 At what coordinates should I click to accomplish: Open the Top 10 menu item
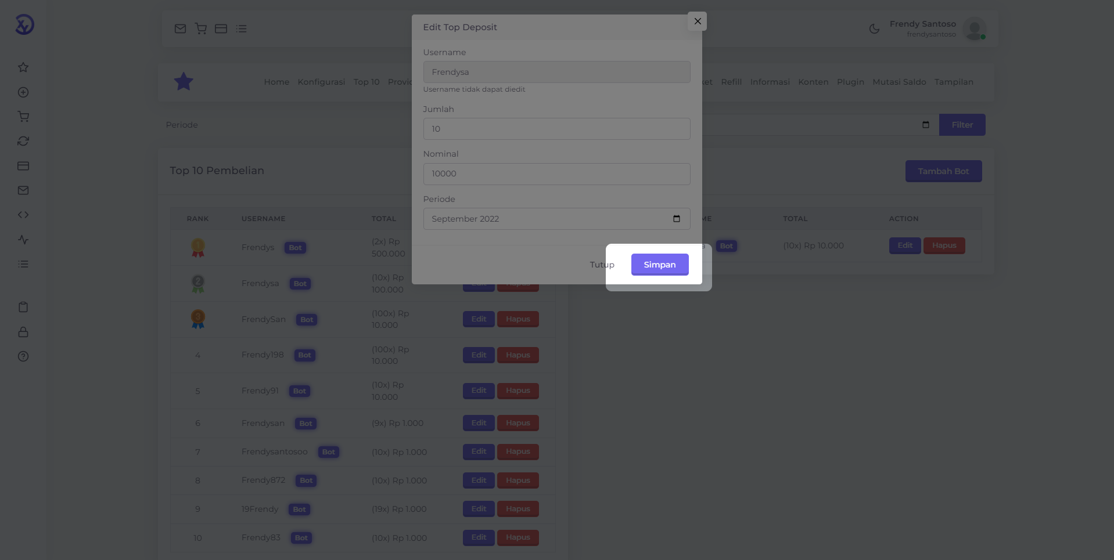pos(366,82)
